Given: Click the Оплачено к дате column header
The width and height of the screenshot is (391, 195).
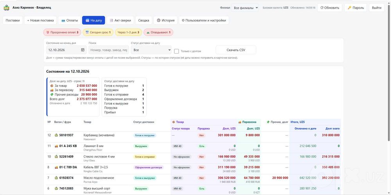Looking at the screenshot, I should [305, 129].
